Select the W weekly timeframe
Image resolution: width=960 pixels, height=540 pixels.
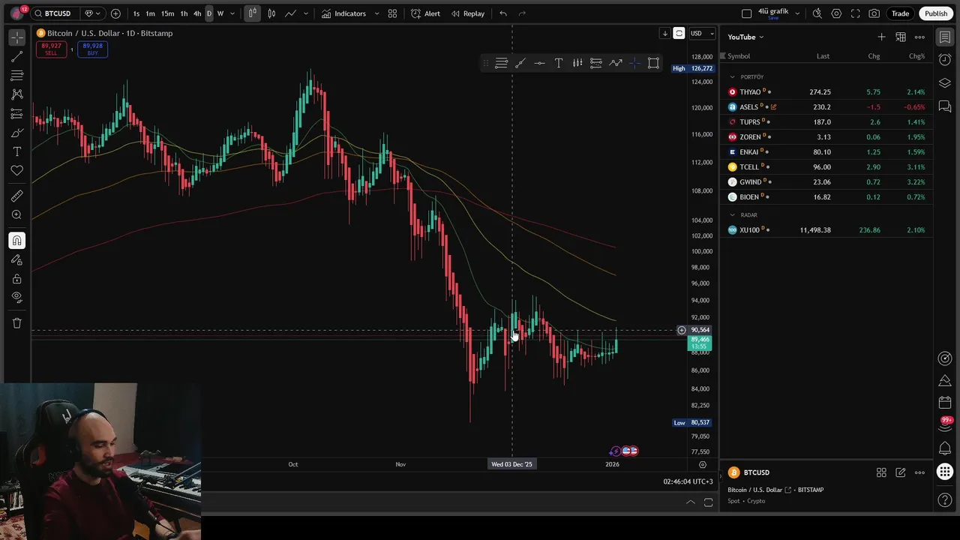pos(220,13)
